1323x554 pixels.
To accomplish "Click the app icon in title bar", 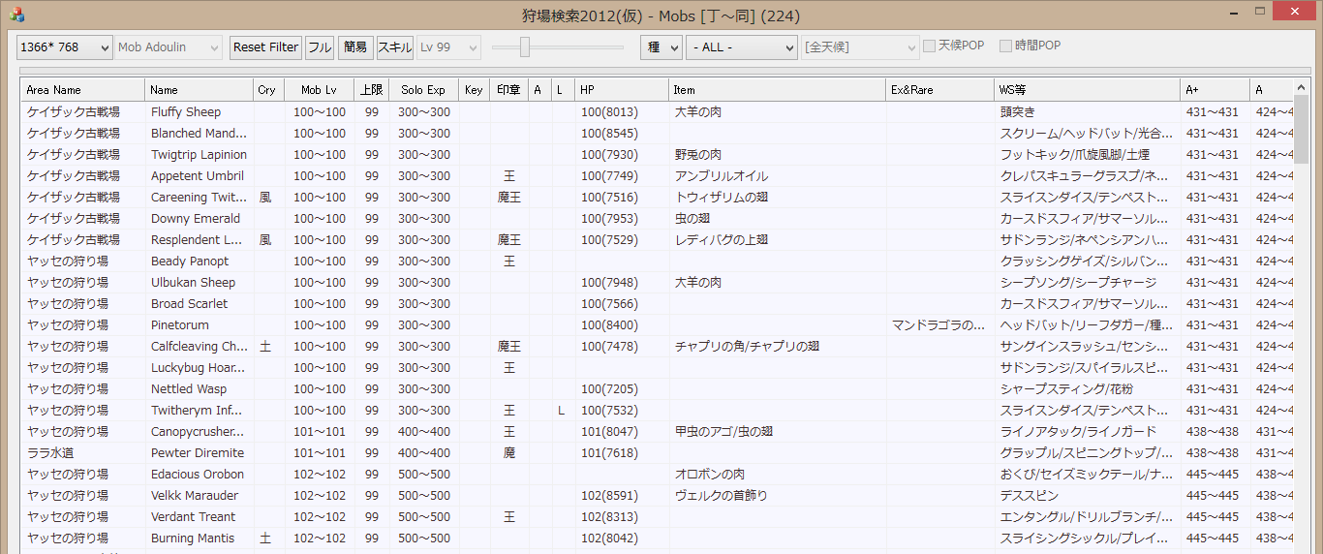I will [16, 15].
